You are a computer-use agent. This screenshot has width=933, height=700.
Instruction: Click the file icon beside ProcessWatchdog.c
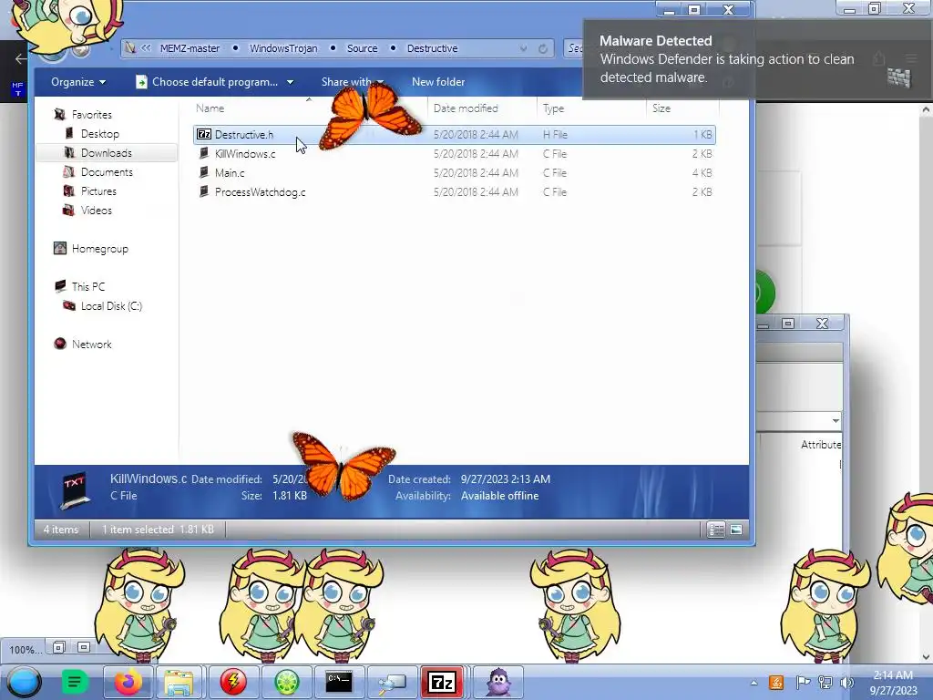(x=204, y=191)
